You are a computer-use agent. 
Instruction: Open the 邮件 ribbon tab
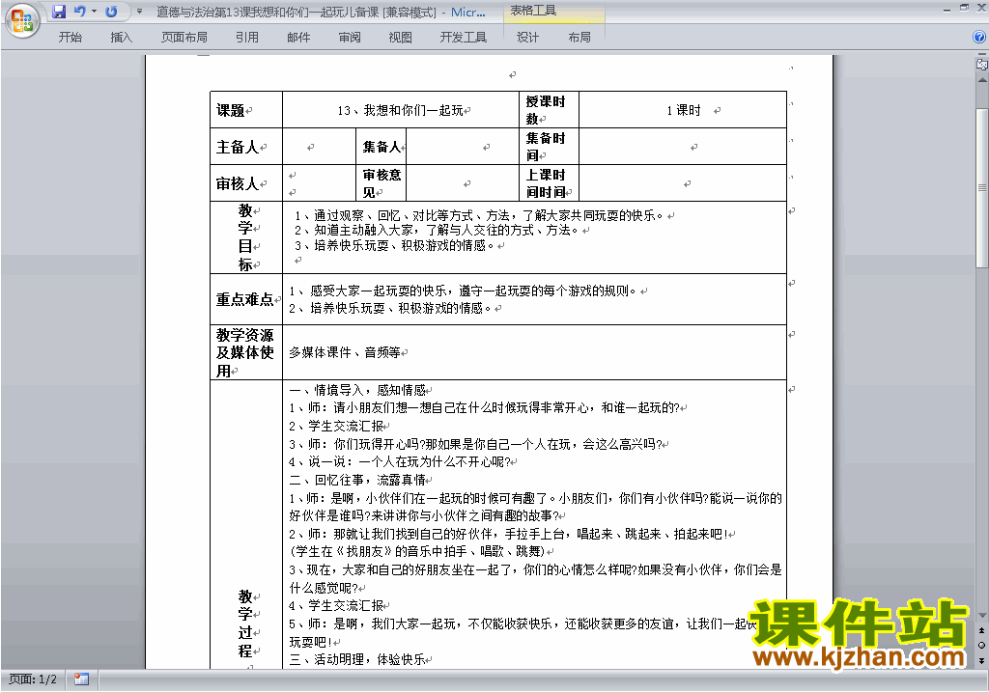(x=298, y=38)
